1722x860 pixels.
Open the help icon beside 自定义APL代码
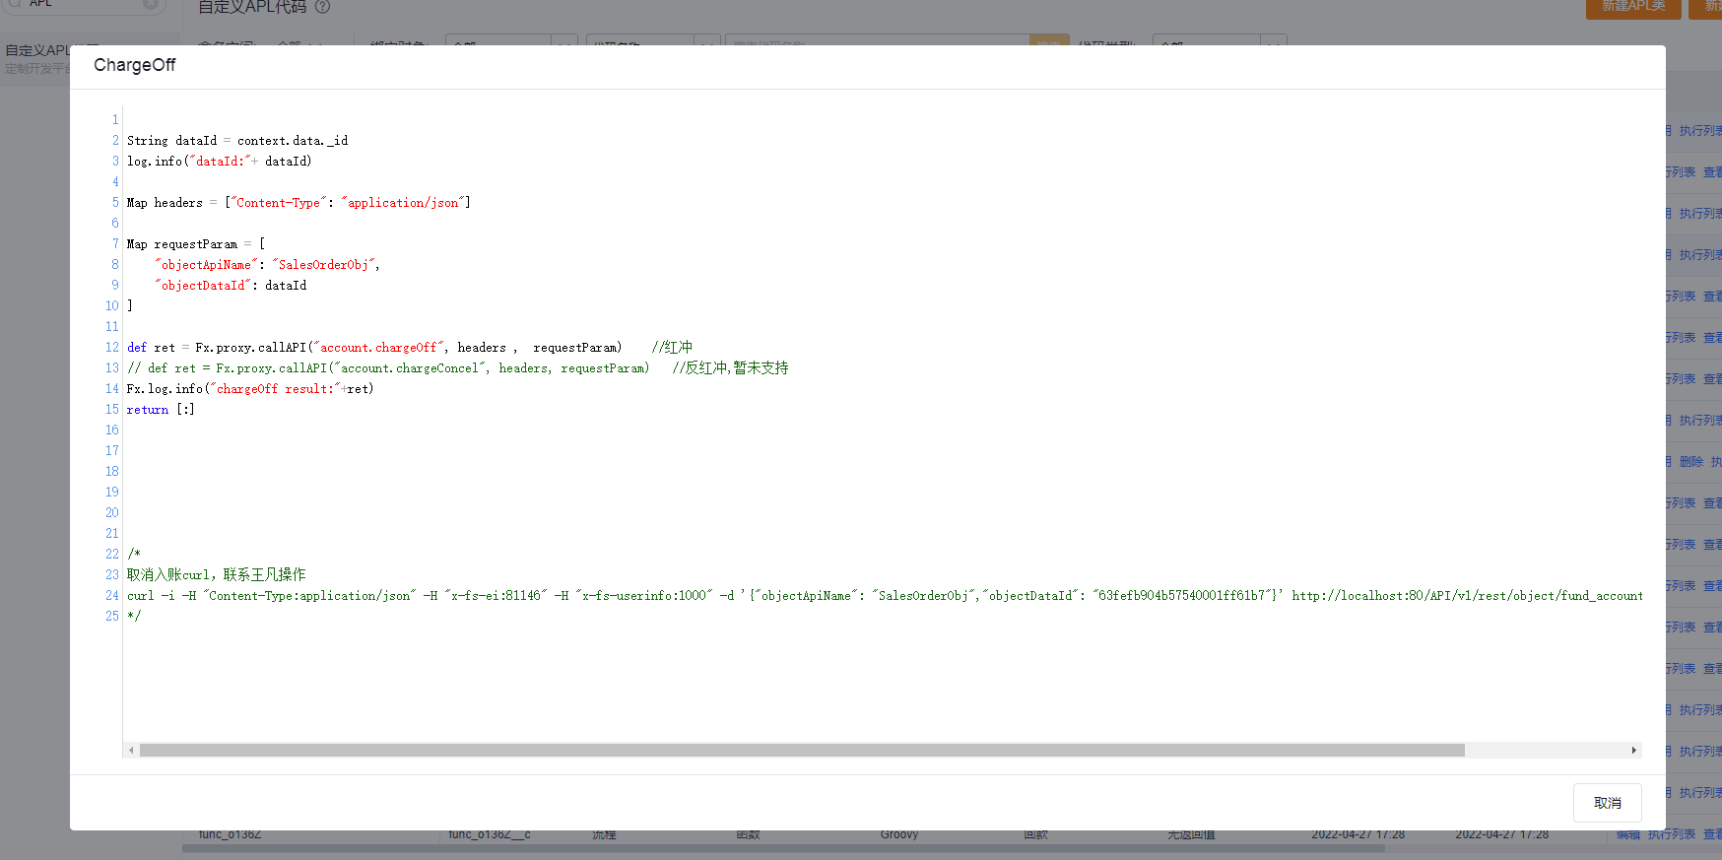[x=322, y=6]
